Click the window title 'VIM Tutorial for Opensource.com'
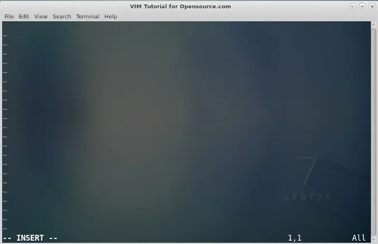Image resolution: width=378 pixels, height=244 pixels. (176, 6)
